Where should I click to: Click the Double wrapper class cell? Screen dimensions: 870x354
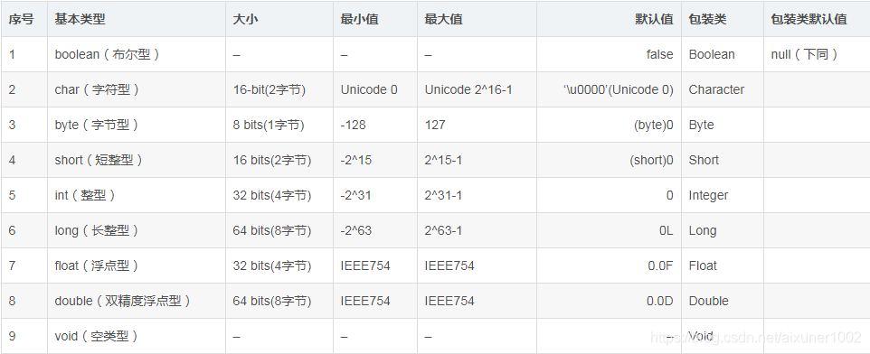723,301
